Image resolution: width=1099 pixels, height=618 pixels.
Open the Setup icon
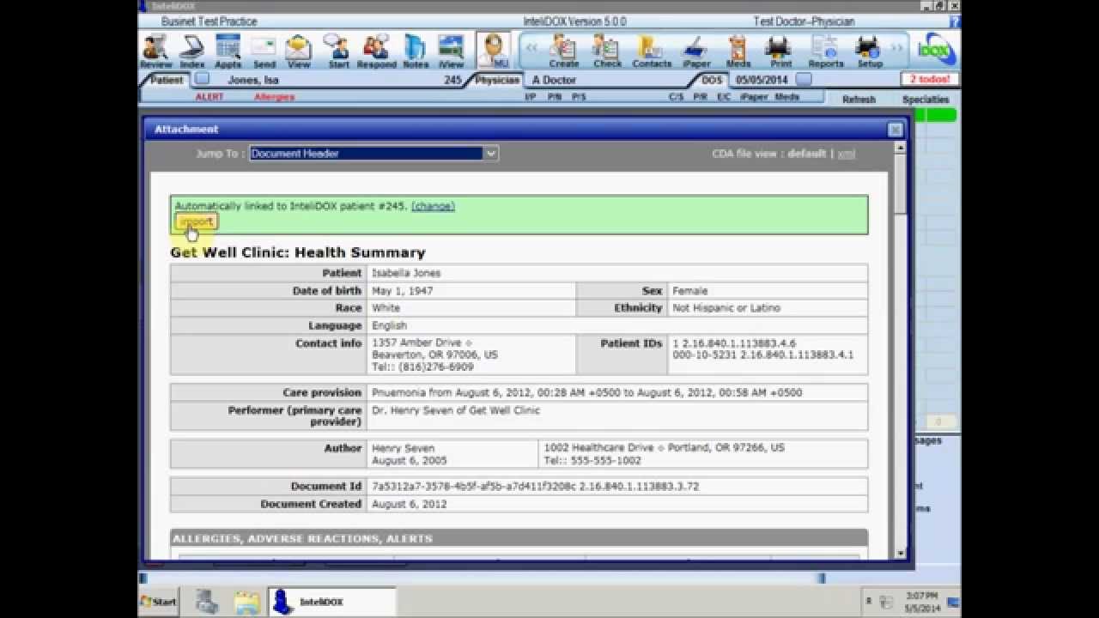[x=870, y=51]
